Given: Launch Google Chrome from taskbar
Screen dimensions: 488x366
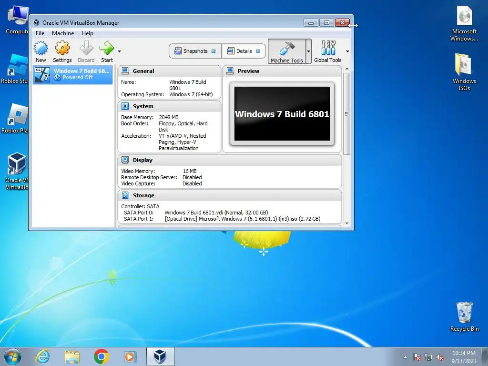Looking at the screenshot, I should pos(102,356).
